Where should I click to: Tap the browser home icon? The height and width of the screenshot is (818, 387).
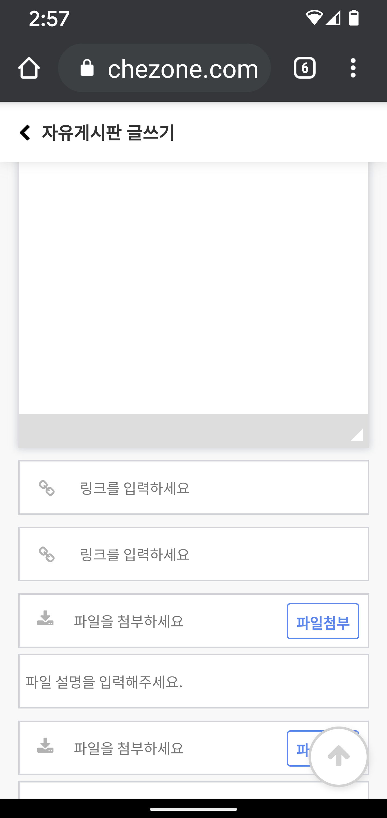29,68
